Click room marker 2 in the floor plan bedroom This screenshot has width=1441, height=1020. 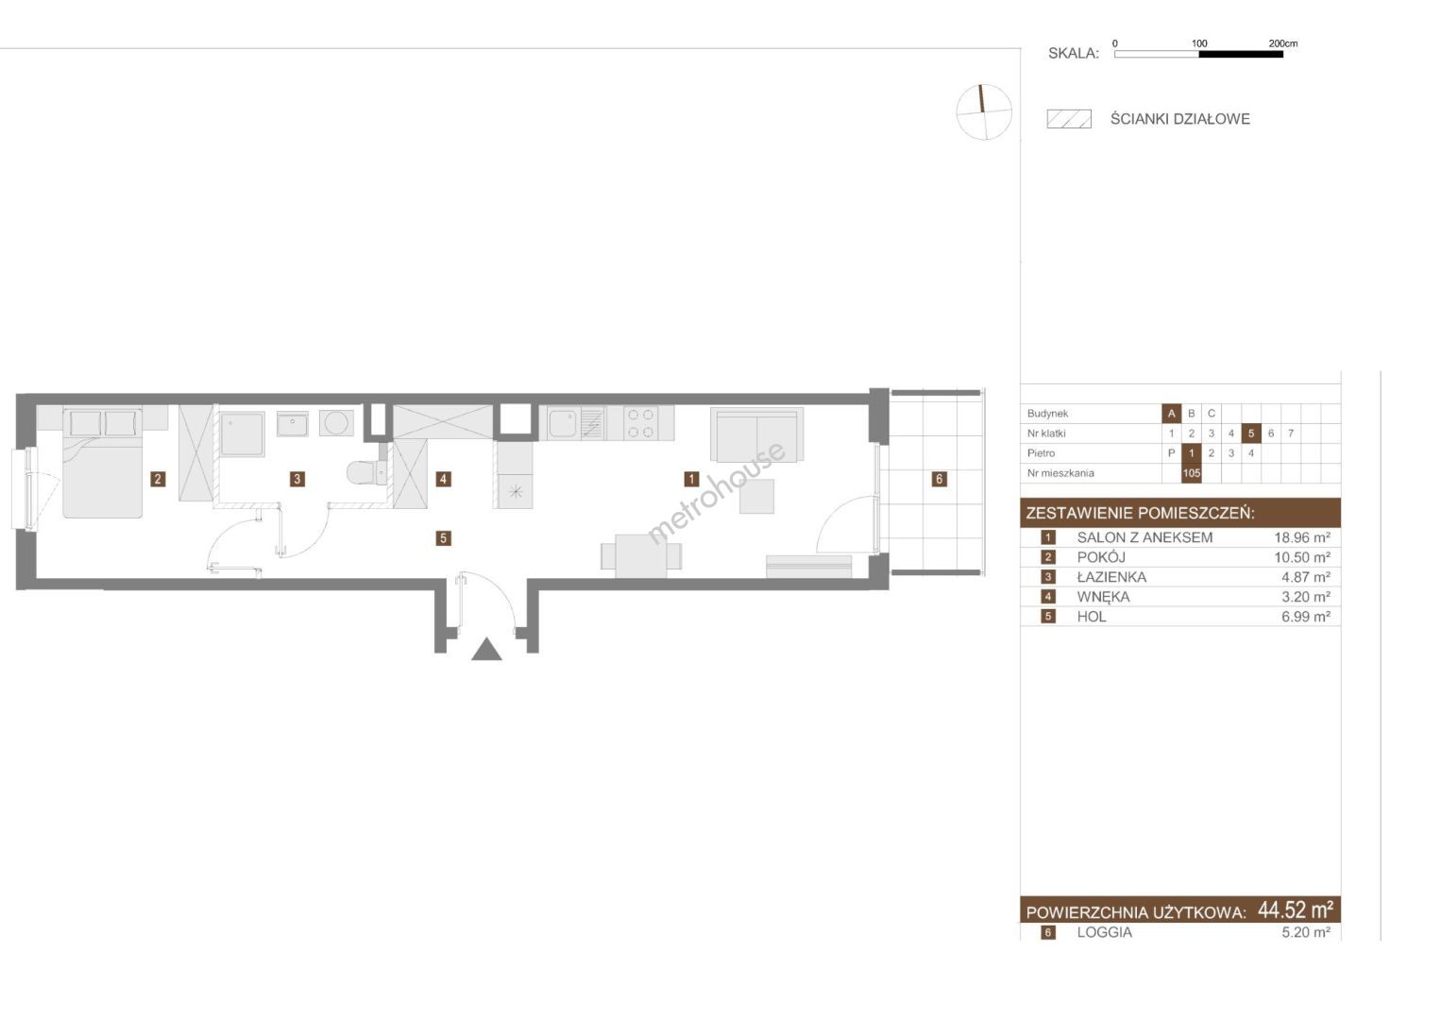(158, 479)
